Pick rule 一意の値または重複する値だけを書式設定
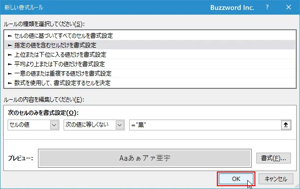300x189 pixels. 150,73
